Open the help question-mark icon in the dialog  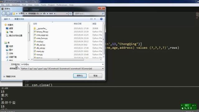click(x=101, y=19)
